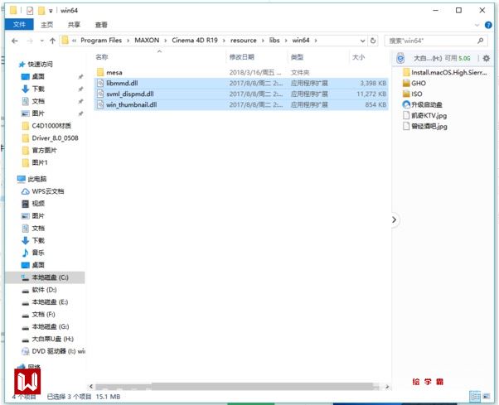Image resolution: width=499 pixels, height=405 pixels.
Task: Open the quick access toolbar customize dropdown
Action: [51, 11]
